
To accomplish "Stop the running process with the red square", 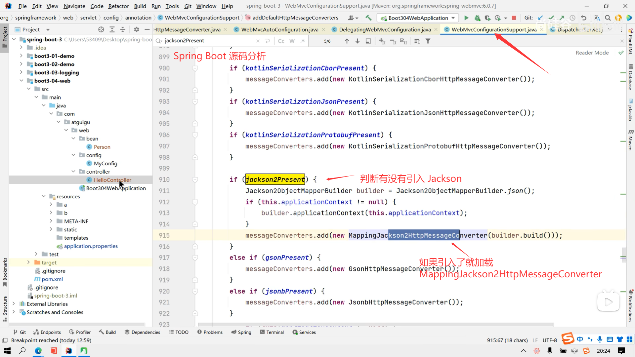I will [x=514, y=18].
